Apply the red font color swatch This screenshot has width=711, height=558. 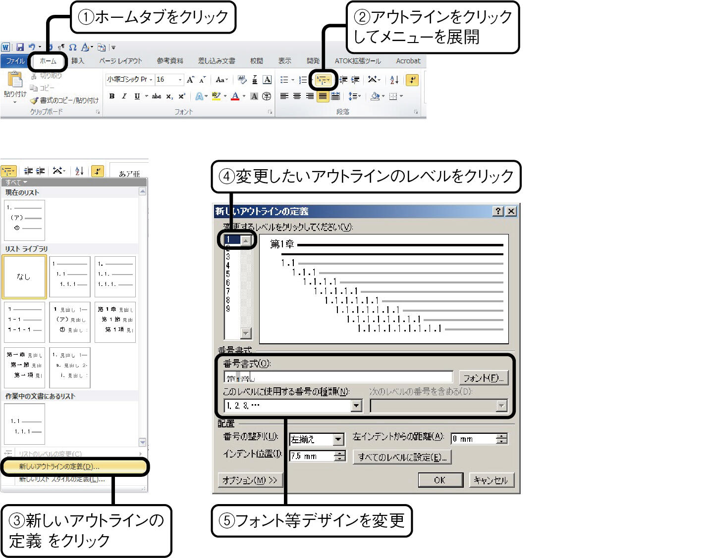pyautogui.click(x=235, y=96)
